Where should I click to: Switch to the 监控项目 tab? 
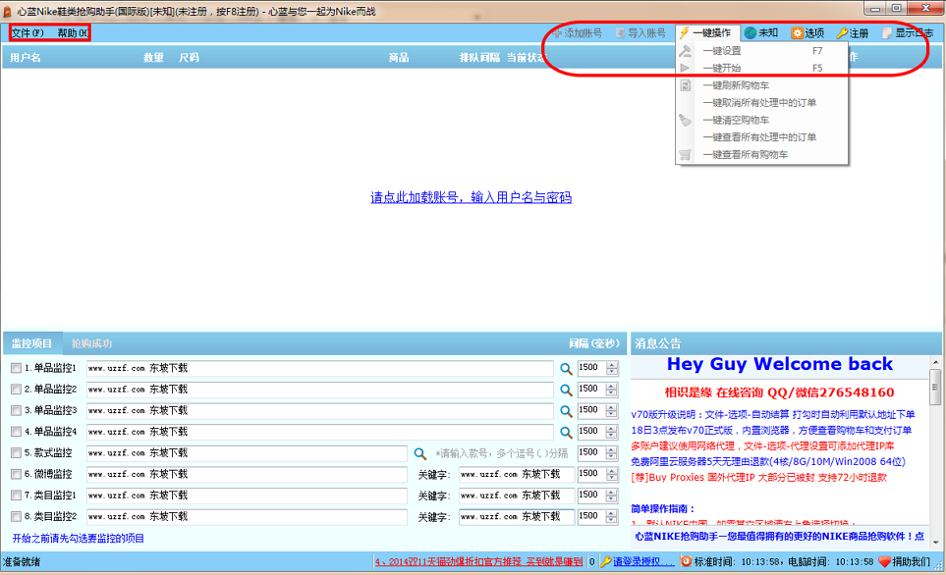pyautogui.click(x=32, y=343)
